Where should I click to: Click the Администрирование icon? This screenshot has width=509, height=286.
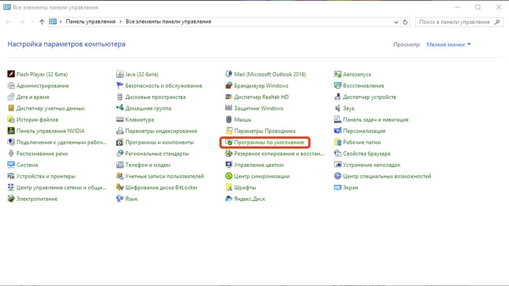click(x=11, y=86)
